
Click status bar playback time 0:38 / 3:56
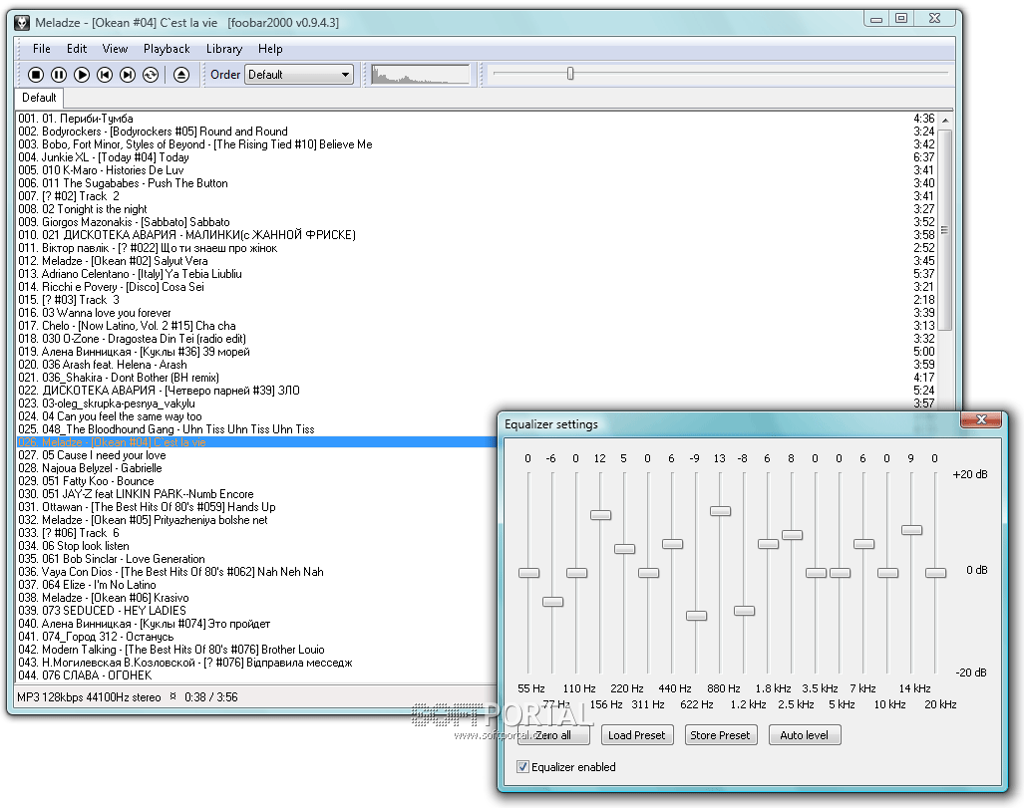click(211, 697)
